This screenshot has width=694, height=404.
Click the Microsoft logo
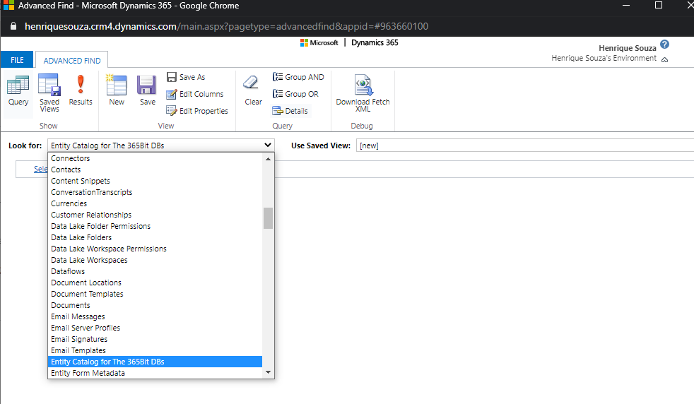click(x=319, y=42)
